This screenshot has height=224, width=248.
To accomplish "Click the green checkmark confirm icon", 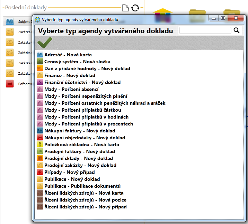I will (x=44, y=43).
